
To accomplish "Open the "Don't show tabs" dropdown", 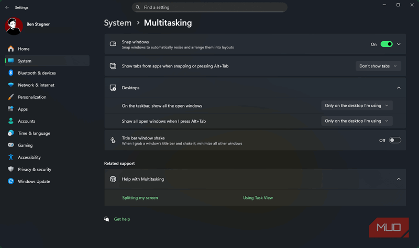I will point(378,66).
